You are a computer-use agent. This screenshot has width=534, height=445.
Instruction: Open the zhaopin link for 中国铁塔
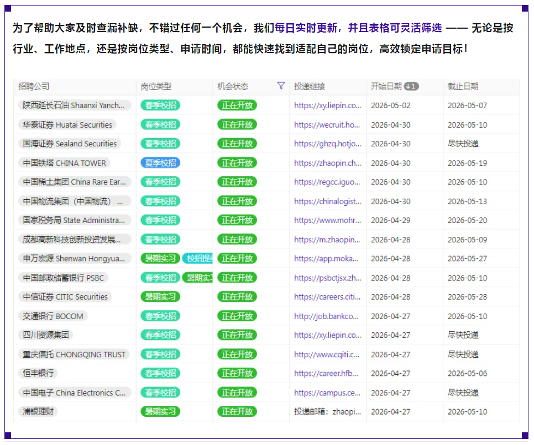click(x=328, y=163)
